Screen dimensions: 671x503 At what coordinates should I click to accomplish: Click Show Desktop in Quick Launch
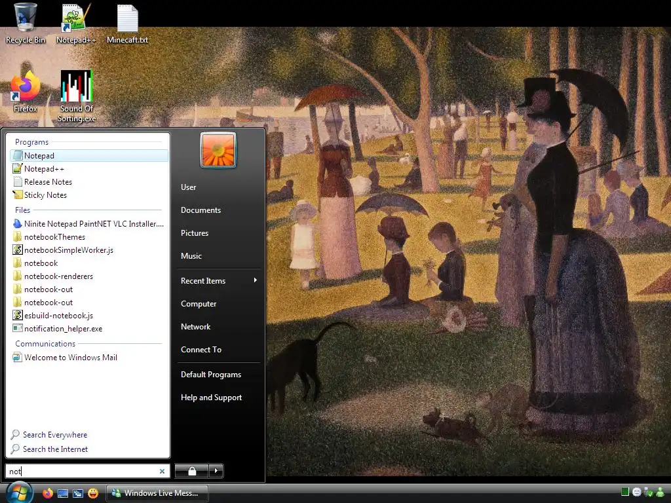tap(63, 493)
